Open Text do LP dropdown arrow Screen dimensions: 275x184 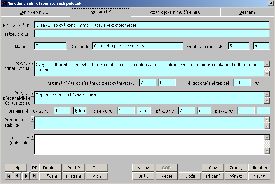(33, 137)
